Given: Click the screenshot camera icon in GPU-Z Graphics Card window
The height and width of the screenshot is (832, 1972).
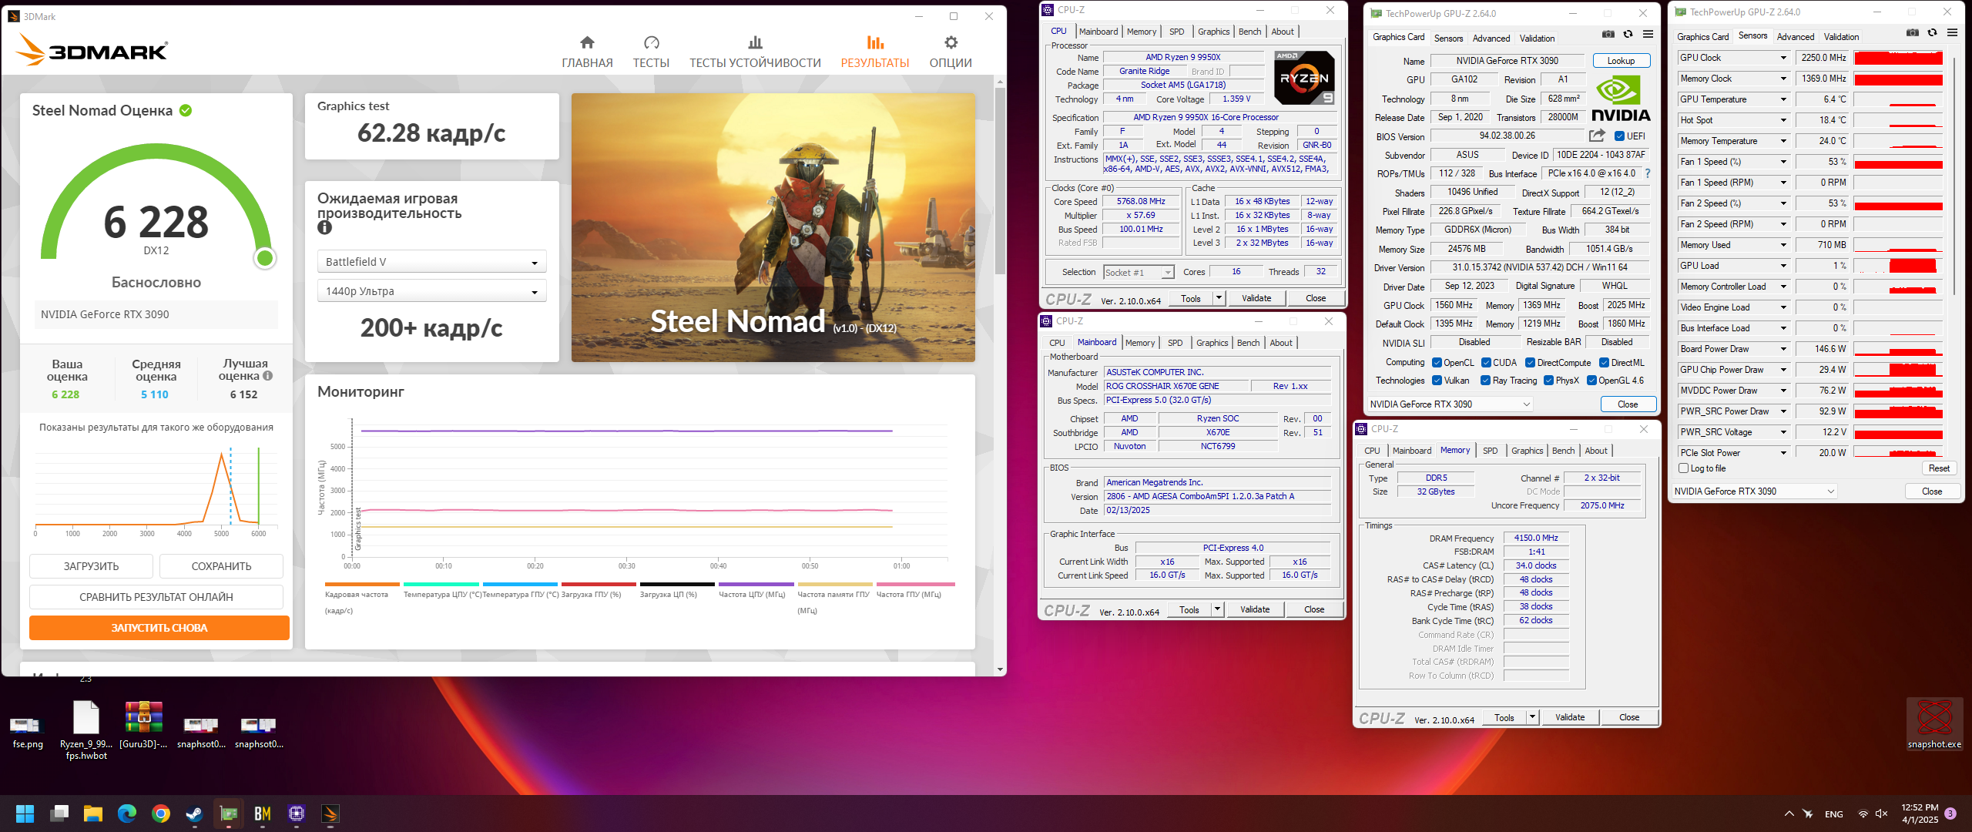Looking at the screenshot, I should (1608, 34).
